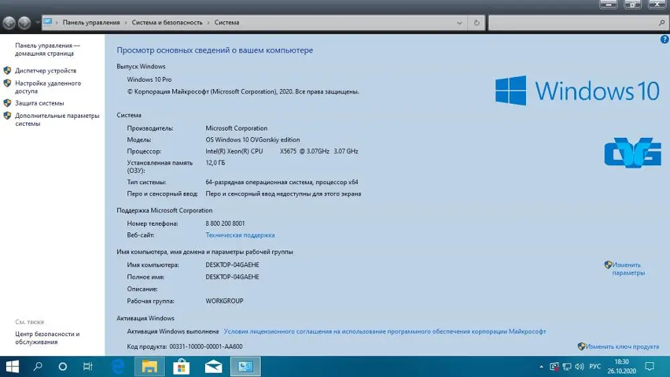Screen dimensions: 670x377
Task: Show hidden tray icons arrow
Action: 541,366
